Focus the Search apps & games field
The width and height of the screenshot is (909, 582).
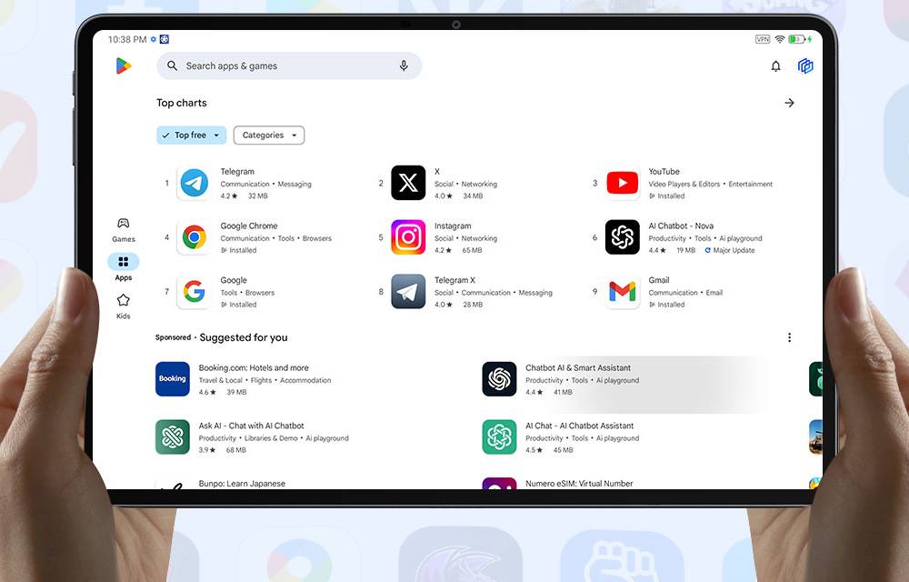pos(289,66)
